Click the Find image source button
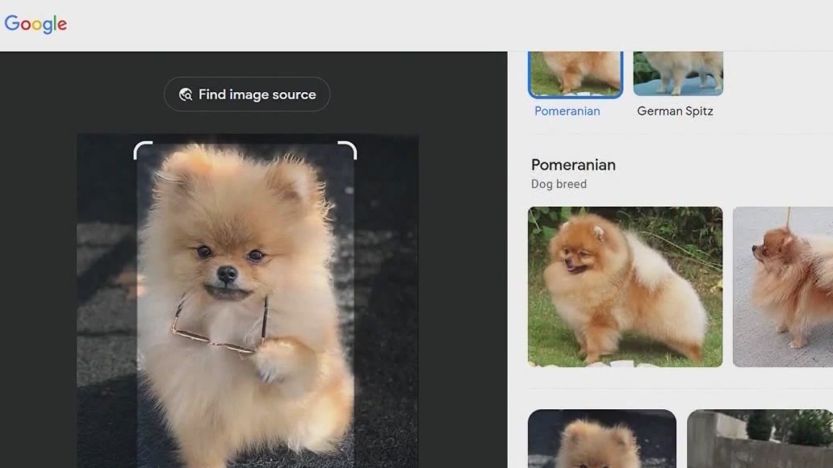Viewport: 833px width, 468px height. click(x=246, y=94)
